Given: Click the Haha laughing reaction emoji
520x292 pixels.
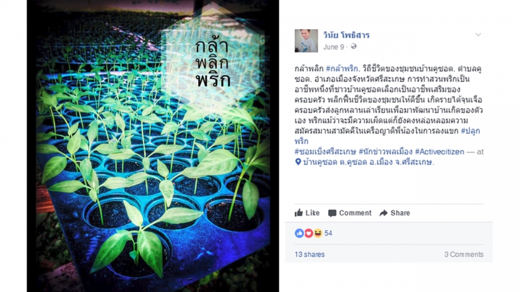Looking at the screenshot, I should click(318, 233).
